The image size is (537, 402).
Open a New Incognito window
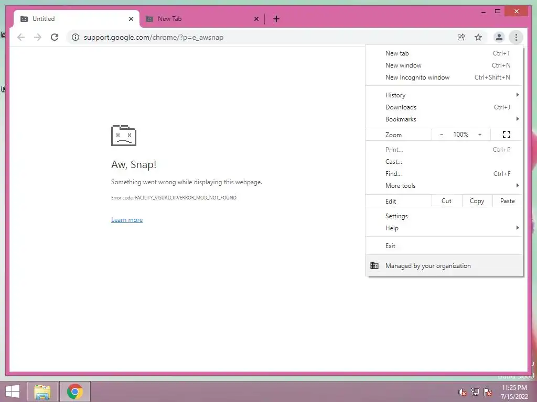coord(444,77)
